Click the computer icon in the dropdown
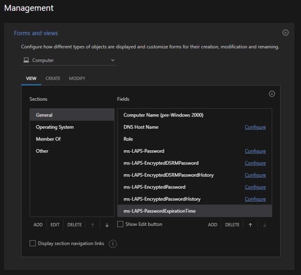Viewport: 301px width, 275px height. click(x=26, y=60)
